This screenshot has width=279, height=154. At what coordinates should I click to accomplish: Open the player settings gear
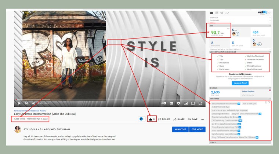178,103
